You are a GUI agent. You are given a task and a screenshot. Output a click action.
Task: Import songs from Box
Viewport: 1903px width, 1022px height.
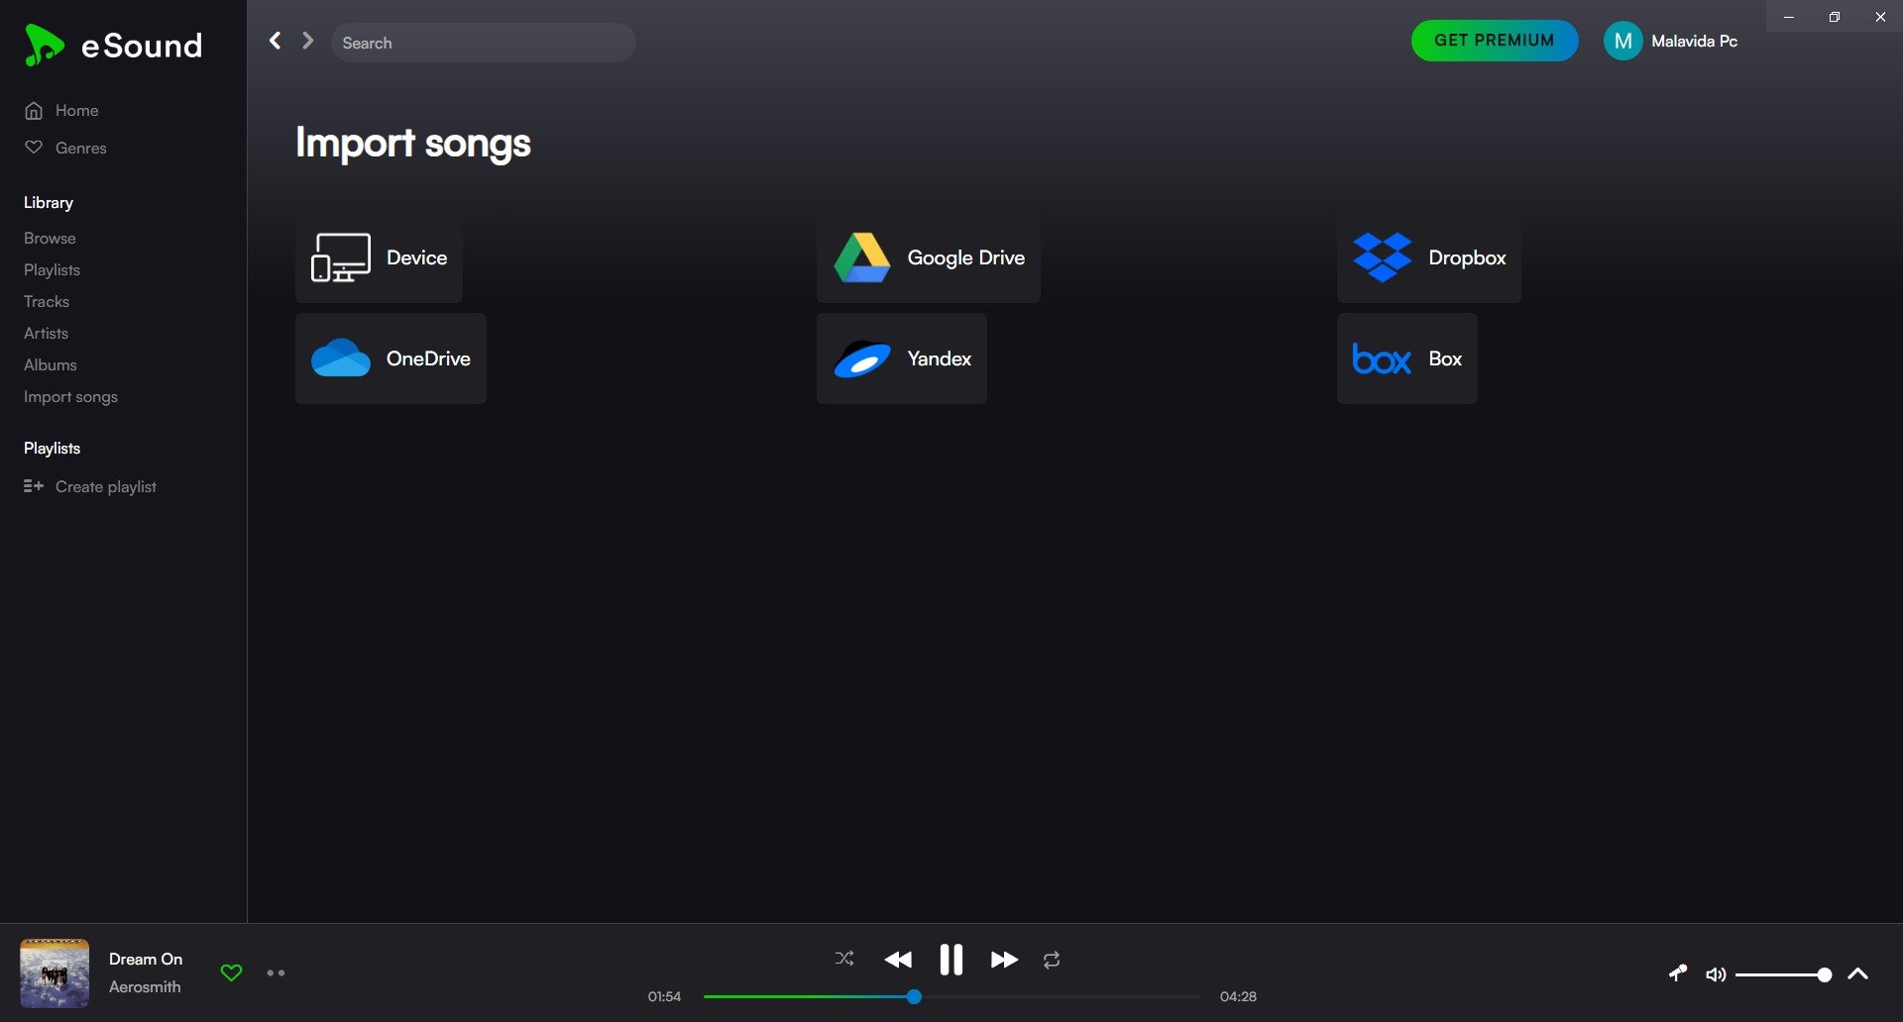1407,358
